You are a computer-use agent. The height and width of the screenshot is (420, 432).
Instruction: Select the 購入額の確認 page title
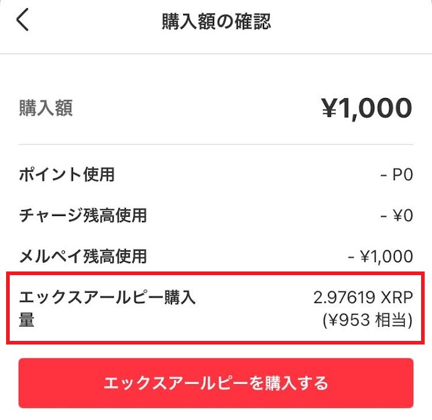[216, 21]
